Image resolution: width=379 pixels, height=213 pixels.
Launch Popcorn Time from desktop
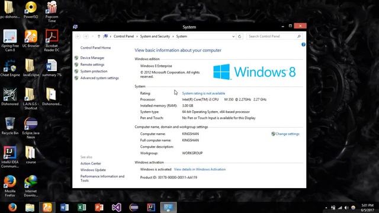tap(52, 12)
